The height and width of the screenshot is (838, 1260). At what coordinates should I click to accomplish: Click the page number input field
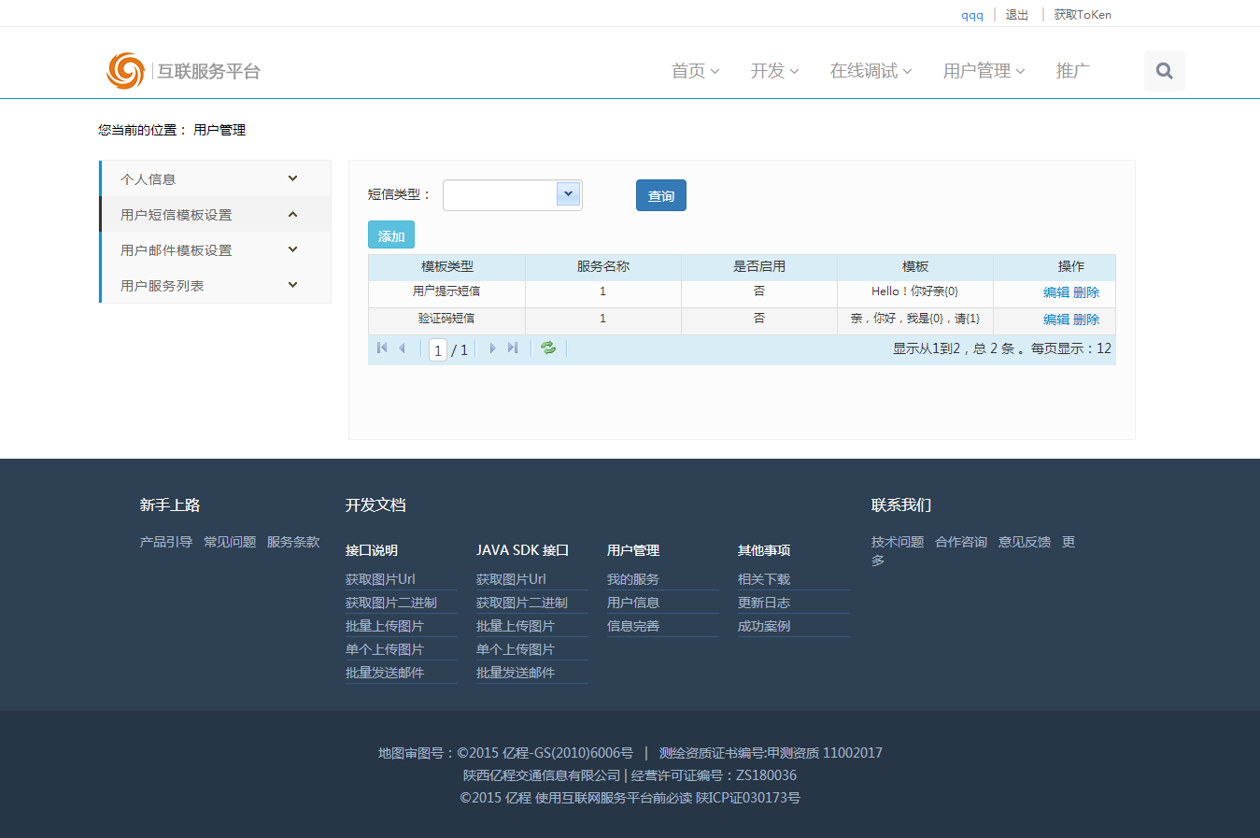[x=437, y=350]
